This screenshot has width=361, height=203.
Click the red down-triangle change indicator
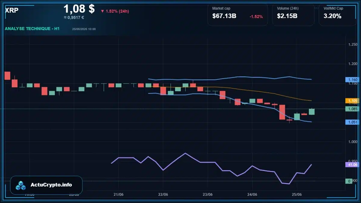pyautogui.click(x=102, y=11)
